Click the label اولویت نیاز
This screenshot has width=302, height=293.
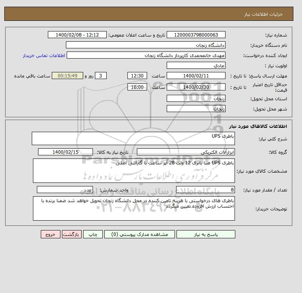[276, 66]
